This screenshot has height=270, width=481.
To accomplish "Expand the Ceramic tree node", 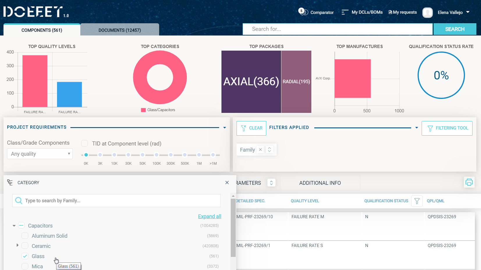I will [17, 246].
